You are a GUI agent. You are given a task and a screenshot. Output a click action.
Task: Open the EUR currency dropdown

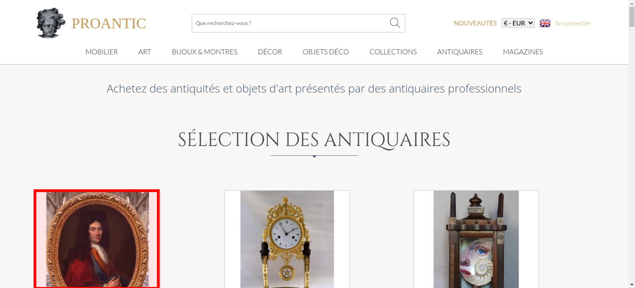(518, 23)
